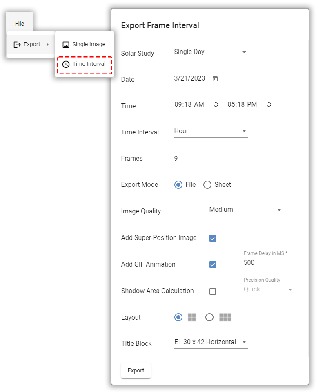
Task: Open the Image Quality dropdown
Action: [x=280, y=210]
